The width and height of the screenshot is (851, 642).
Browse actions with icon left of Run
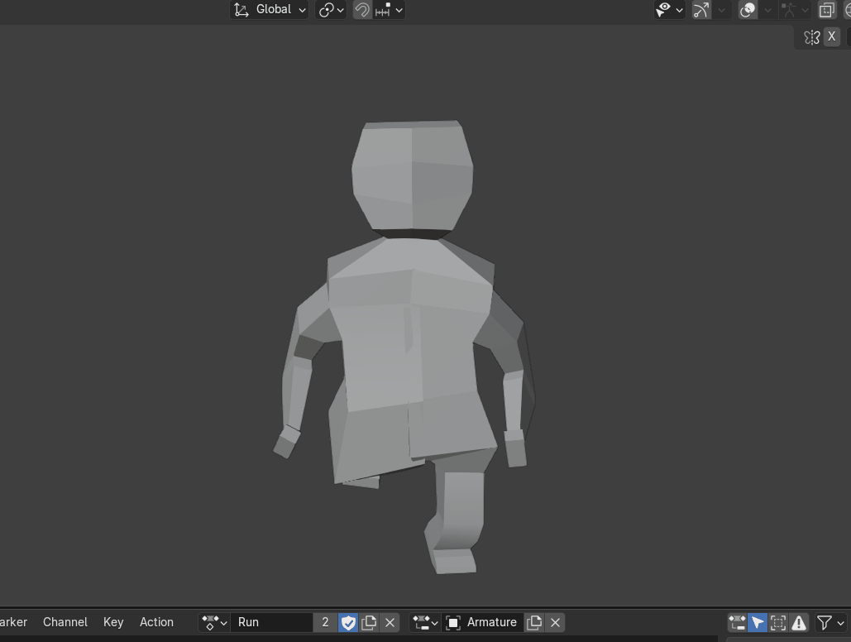[214, 622]
